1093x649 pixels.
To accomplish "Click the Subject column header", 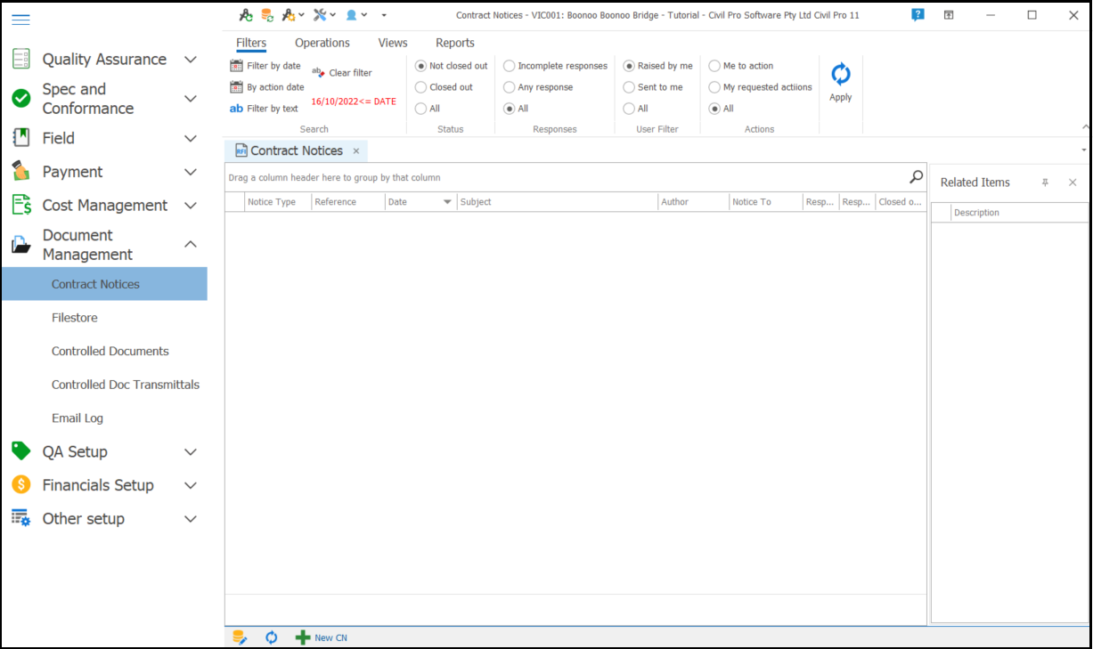I will [558, 202].
